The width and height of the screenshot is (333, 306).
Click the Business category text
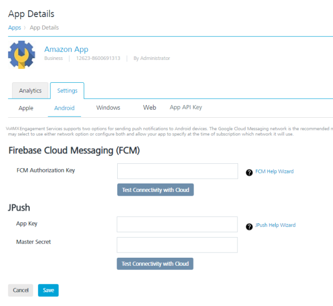click(54, 58)
